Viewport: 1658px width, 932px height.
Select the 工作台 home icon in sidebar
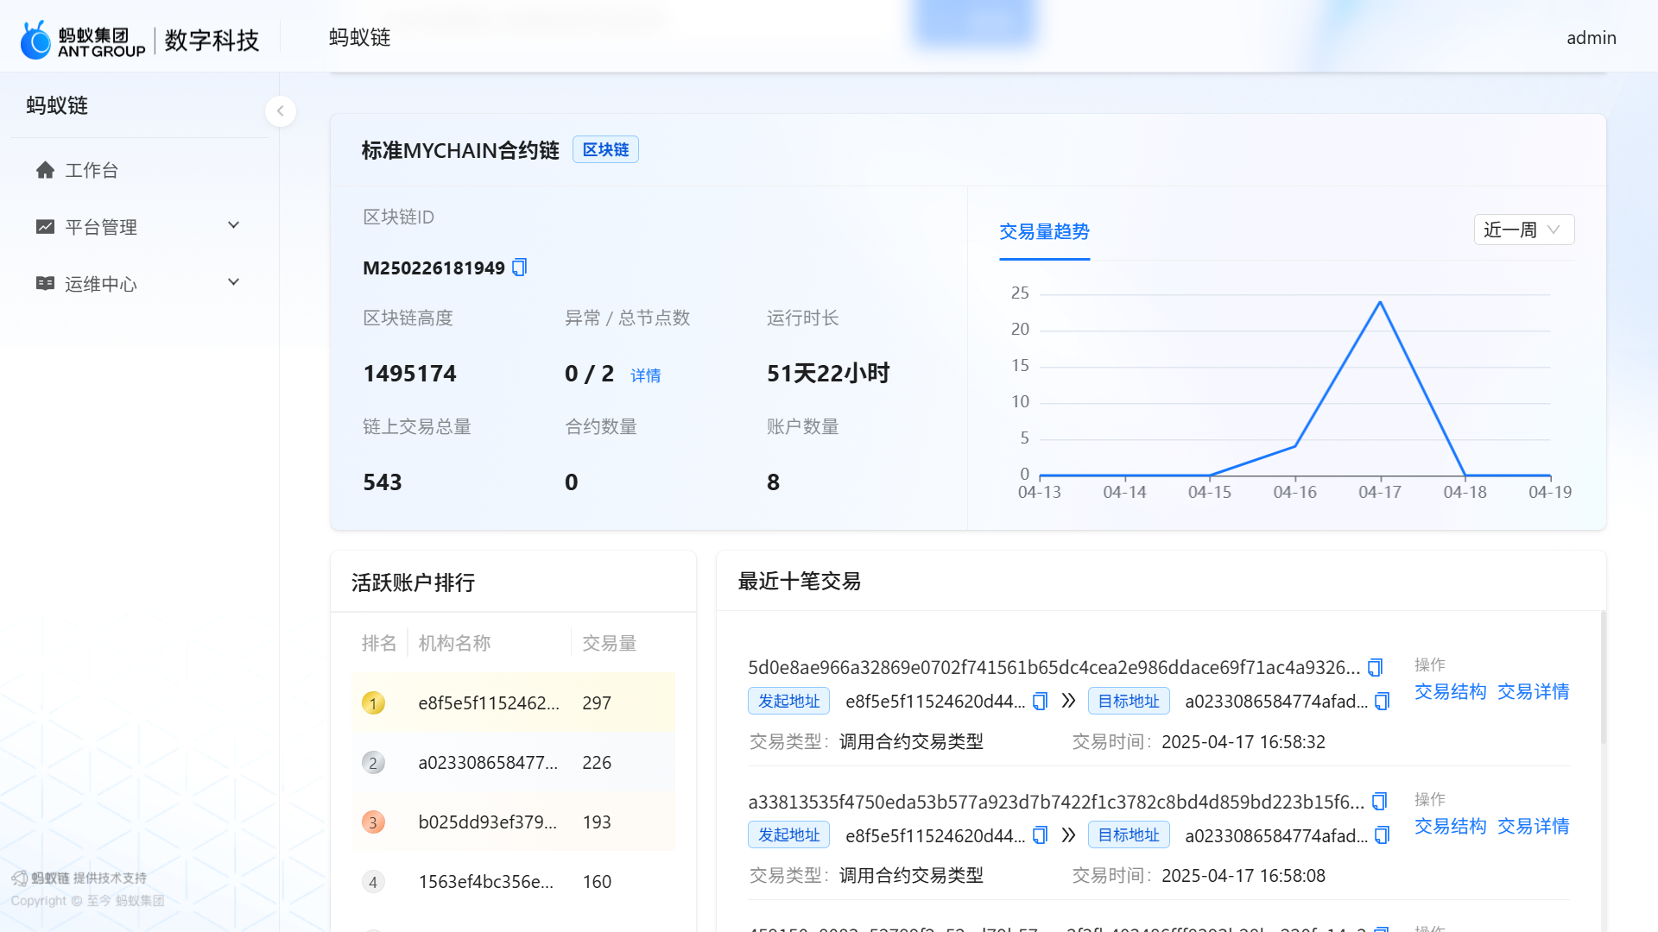(46, 170)
